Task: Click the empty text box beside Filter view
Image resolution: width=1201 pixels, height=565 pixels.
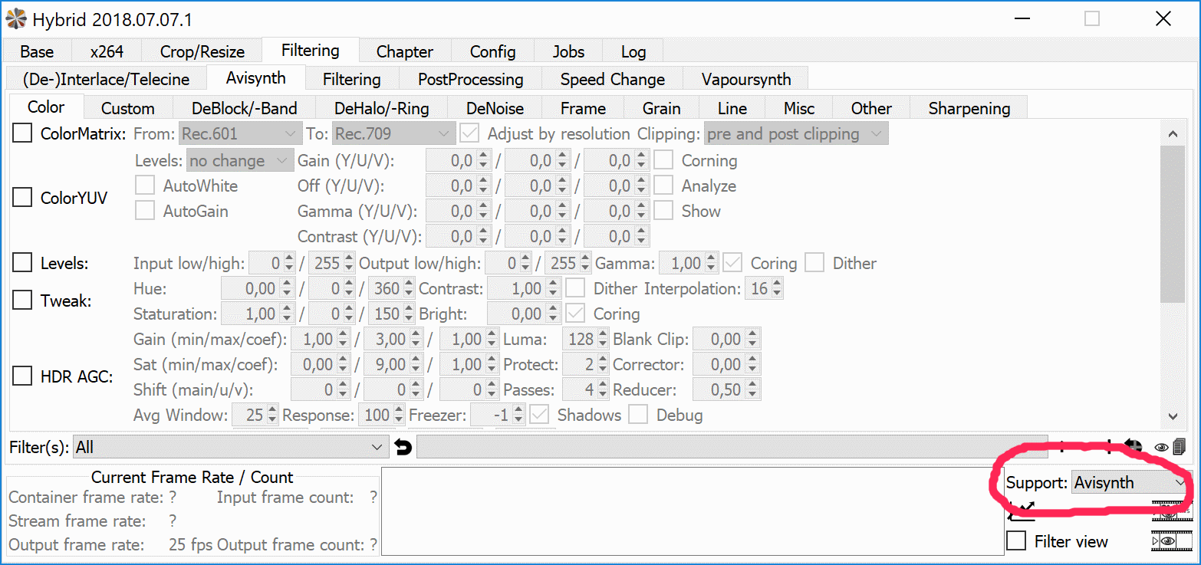Action: coord(693,511)
